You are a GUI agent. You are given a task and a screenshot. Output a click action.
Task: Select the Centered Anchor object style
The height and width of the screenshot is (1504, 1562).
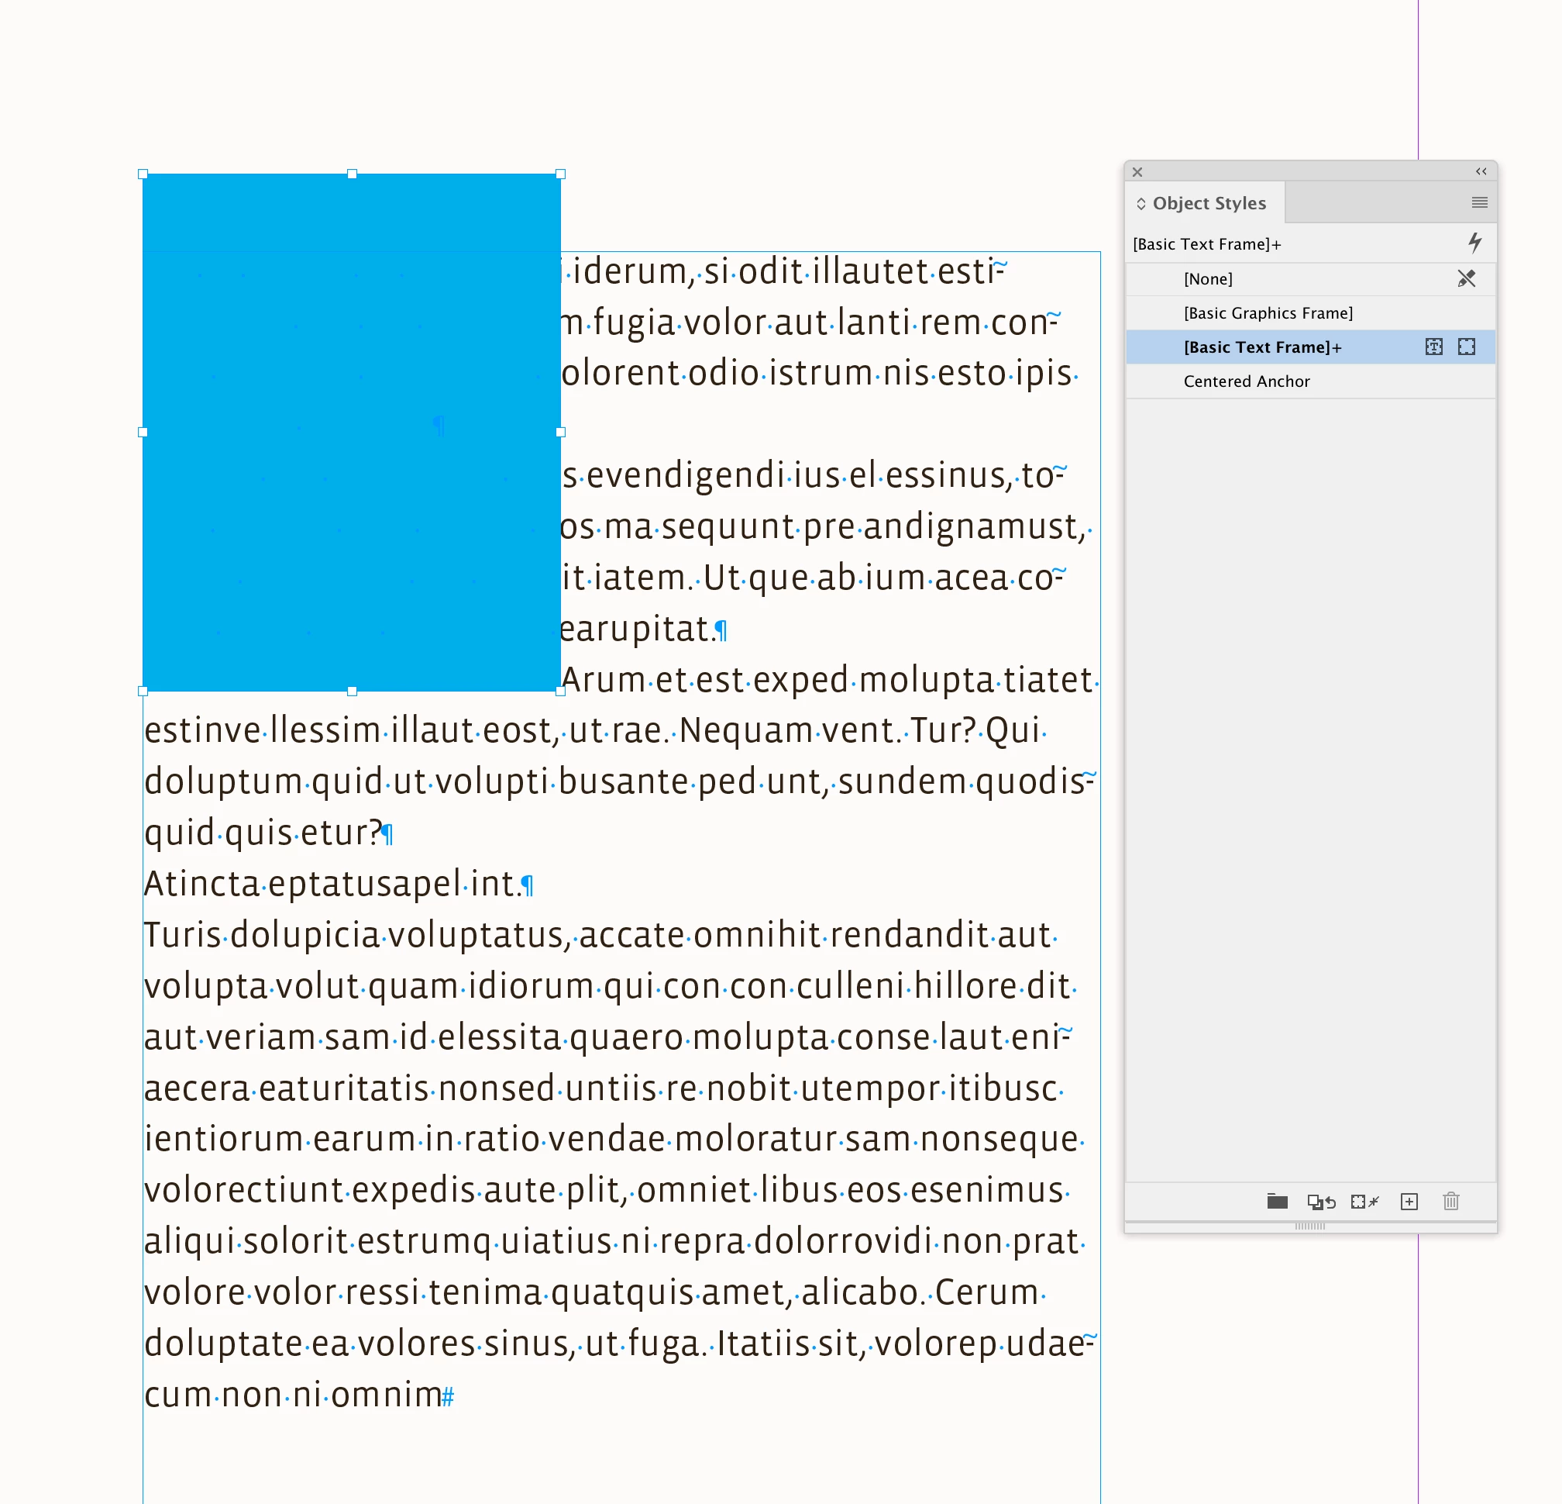tap(1247, 381)
